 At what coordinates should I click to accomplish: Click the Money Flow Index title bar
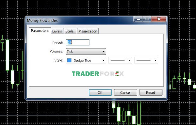coord(80,20)
